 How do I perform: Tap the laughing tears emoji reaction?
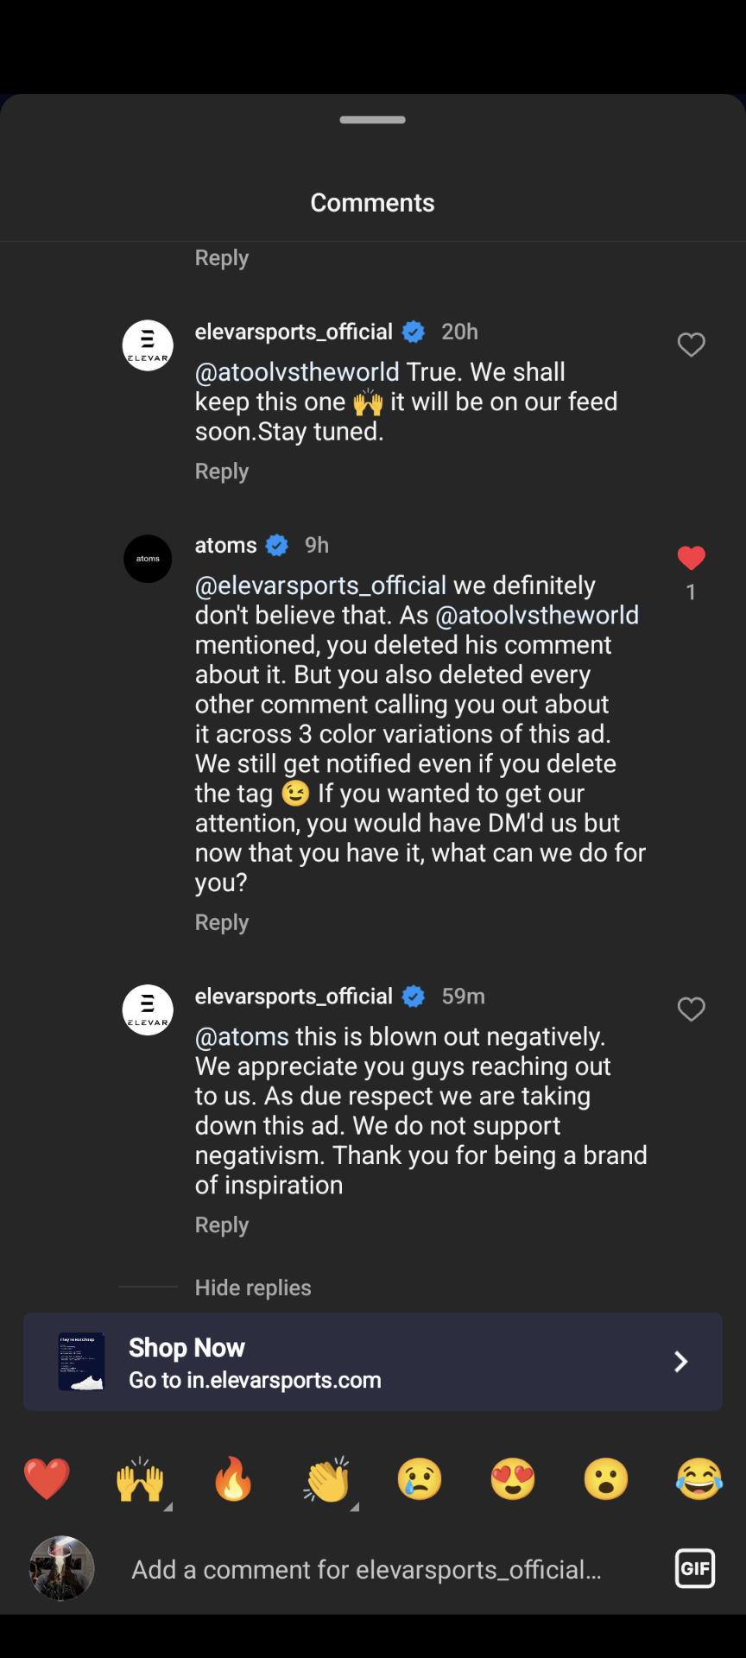(x=699, y=1478)
